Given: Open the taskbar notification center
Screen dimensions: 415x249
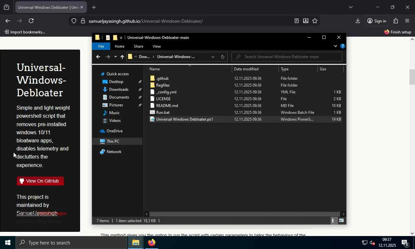Looking at the screenshot, I should tap(405, 243).
